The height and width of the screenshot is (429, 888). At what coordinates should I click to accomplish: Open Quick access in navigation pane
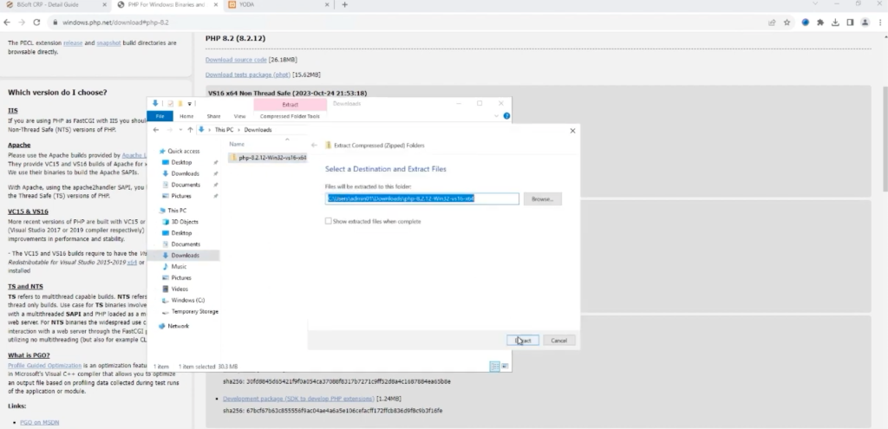(x=184, y=151)
